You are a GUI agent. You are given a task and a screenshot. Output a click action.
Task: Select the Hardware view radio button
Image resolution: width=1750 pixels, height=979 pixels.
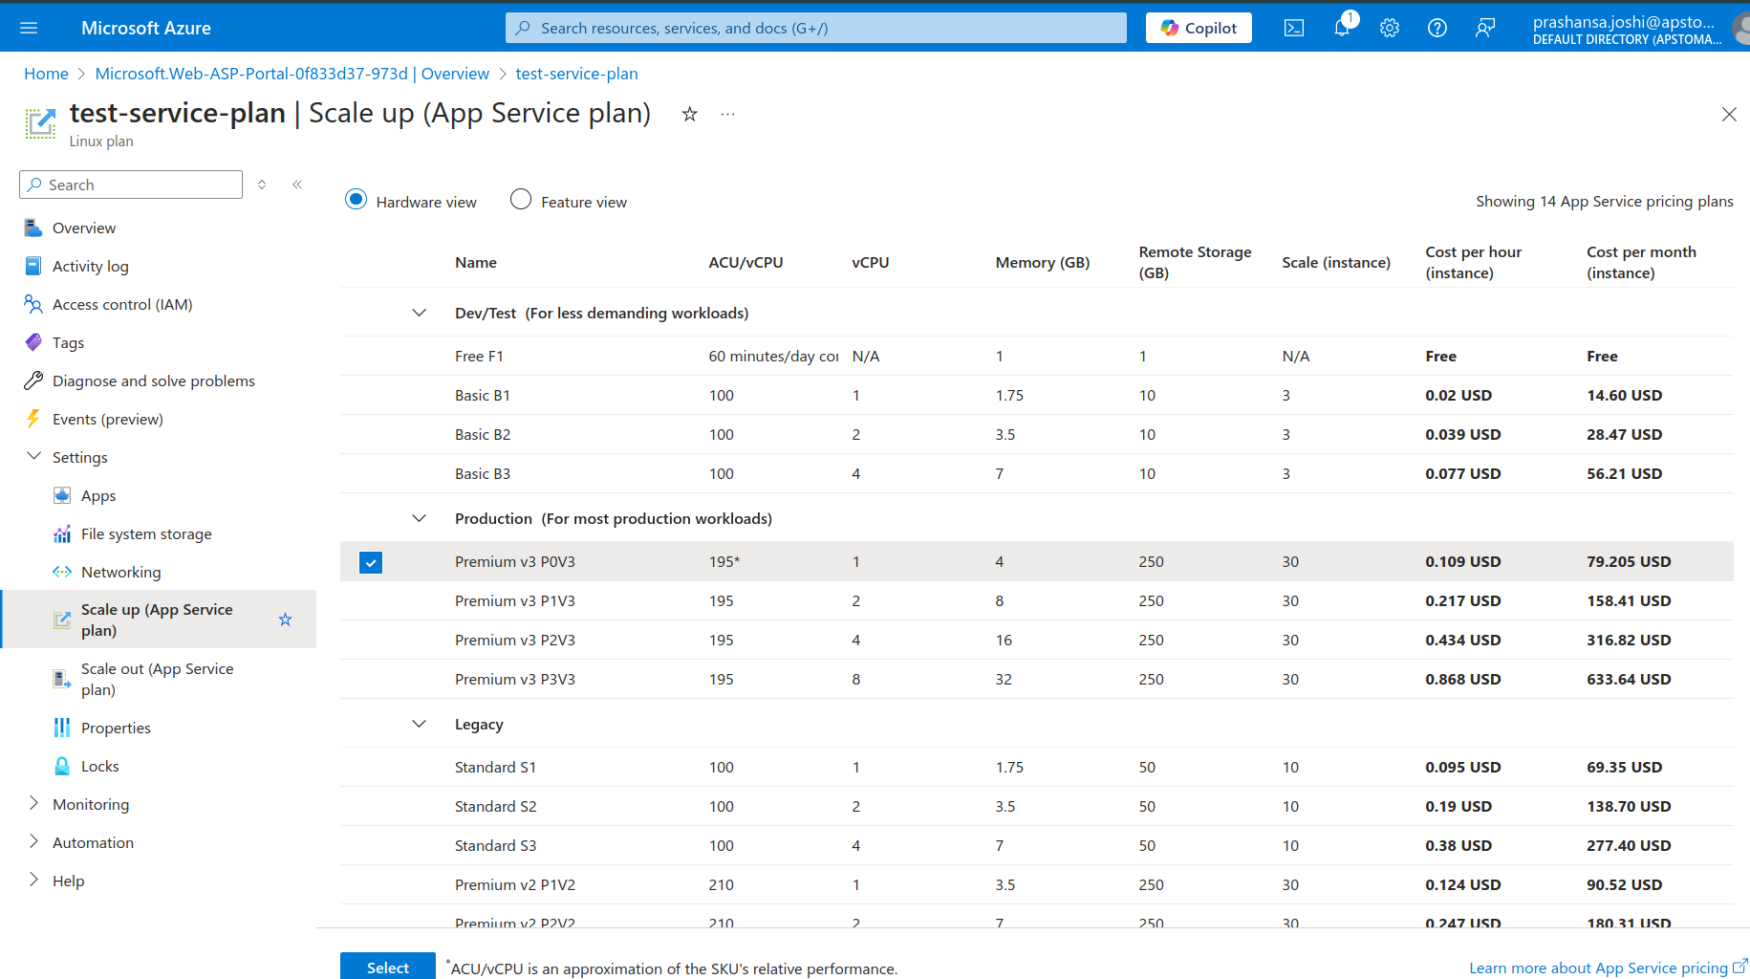click(356, 200)
